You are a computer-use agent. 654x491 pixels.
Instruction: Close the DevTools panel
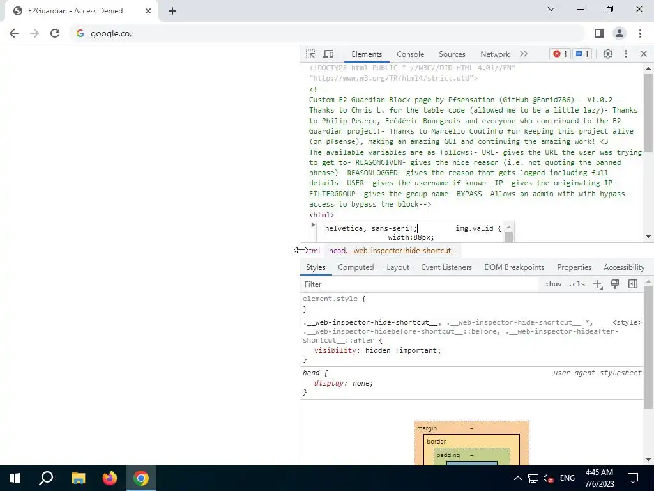tap(644, 54)
